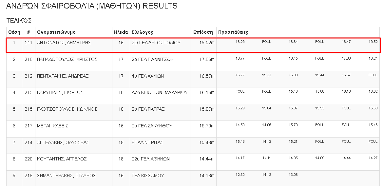Click the ΤΕΛΙΚΟΣ section heading

(19, 21)
